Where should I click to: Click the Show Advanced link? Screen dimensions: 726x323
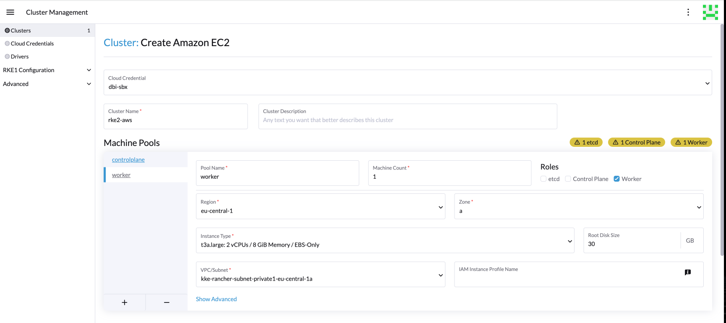tap(216, 299)
